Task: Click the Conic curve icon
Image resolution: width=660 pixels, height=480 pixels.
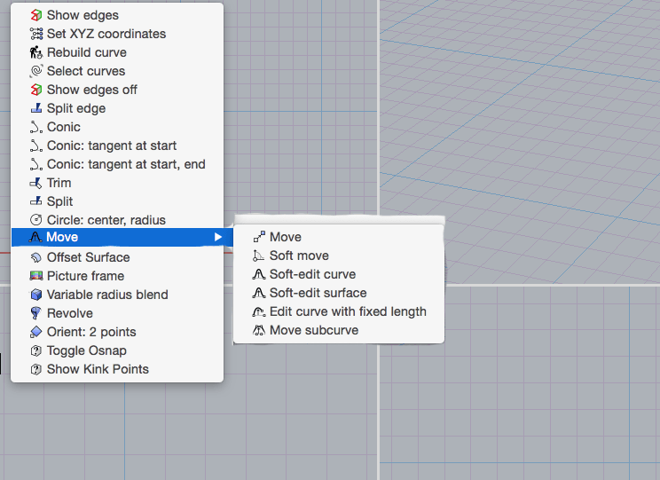Action: point(36,127)
